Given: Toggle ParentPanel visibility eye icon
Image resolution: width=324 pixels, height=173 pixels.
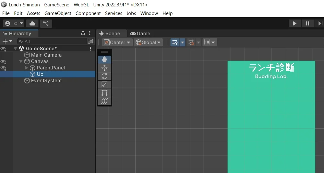Looking at the screenshot, I should [x=3, y=68].
